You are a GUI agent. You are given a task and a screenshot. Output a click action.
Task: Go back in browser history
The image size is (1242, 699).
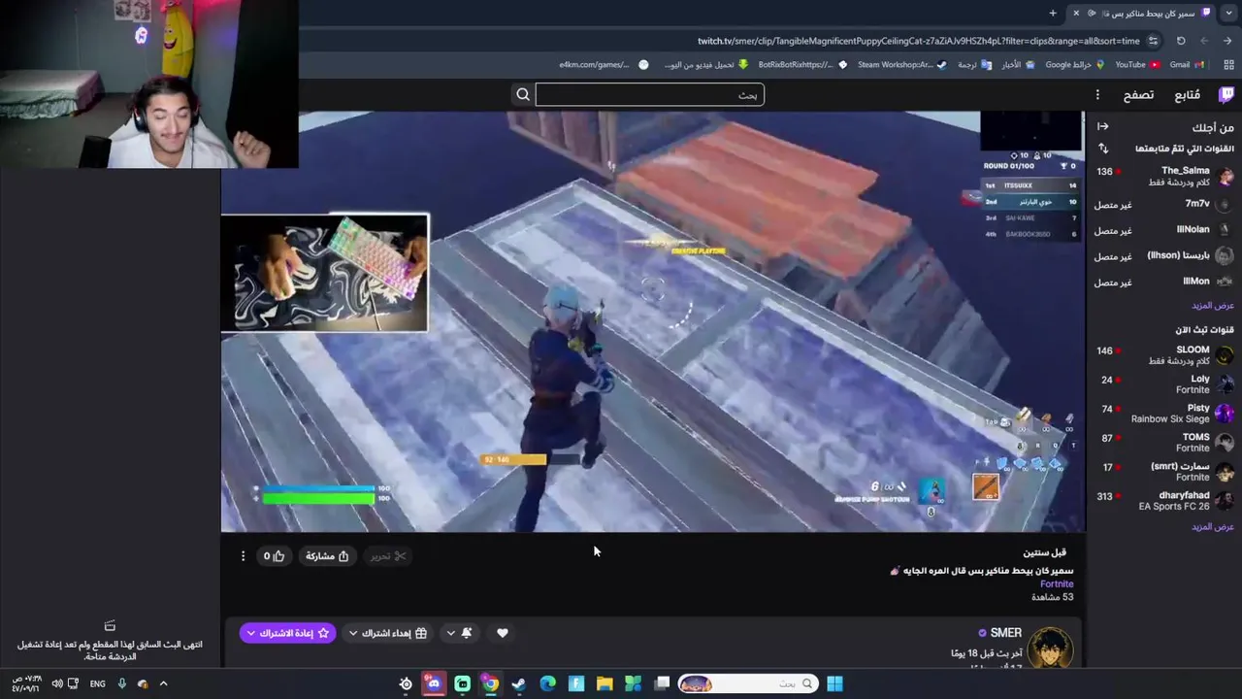(1227, 41)
